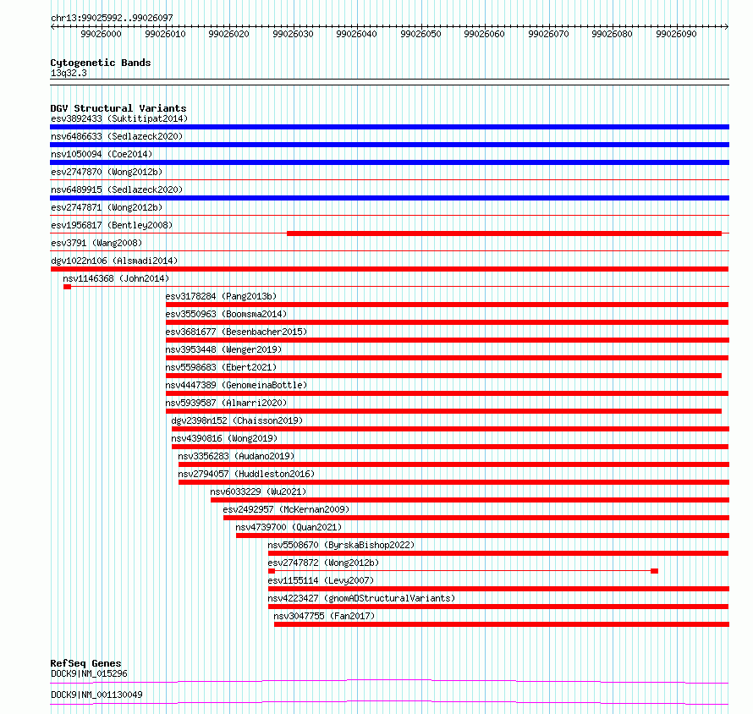753x714 pixels.
Task: Select the DOCK9|NM_001130049 gene label
Action: (x=96, y=695)
